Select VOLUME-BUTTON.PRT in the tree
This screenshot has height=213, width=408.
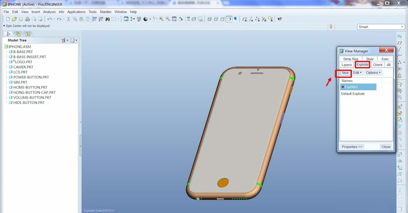point(30,98)
